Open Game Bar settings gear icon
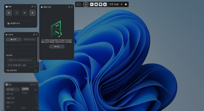Image resolution: width=204 pixels, height=111 pixels. (126, 4)
